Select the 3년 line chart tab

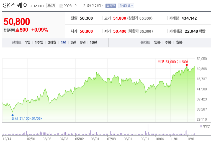tap(73, 43)
